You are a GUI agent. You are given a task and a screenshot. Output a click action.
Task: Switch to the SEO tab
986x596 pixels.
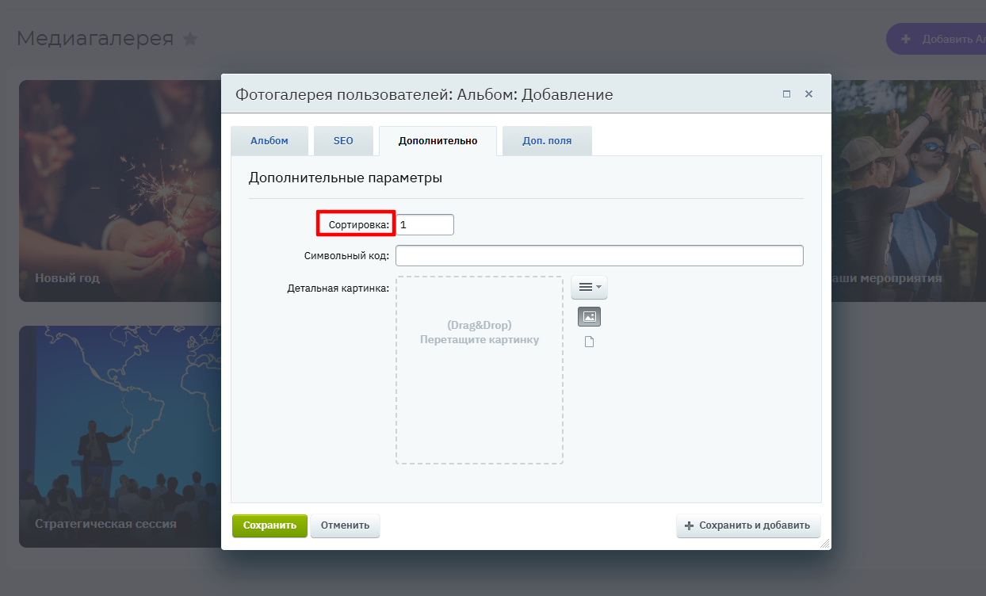[343, 141]
